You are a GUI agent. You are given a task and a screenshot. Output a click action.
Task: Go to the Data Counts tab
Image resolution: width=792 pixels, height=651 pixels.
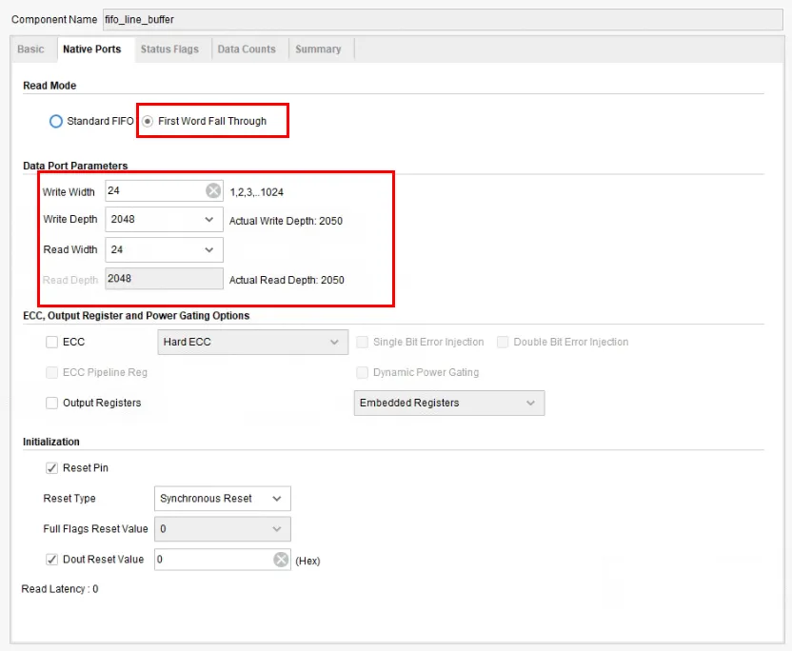(x=247, y=49)
